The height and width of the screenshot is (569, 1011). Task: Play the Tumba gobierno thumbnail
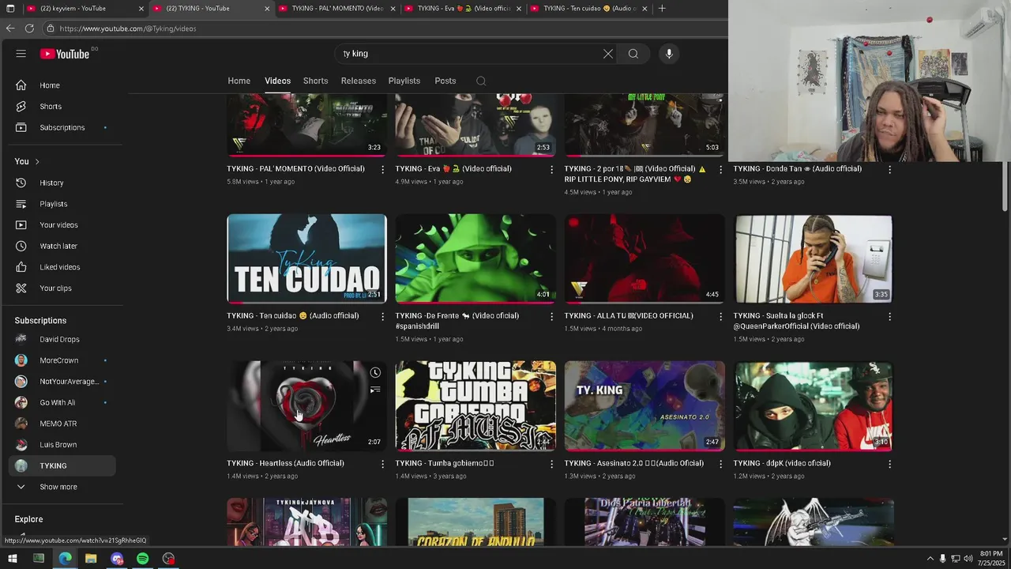[x=475, y=406]
